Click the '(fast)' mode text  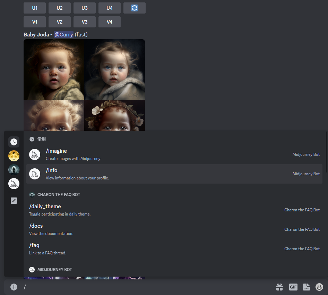click(81, 35)
